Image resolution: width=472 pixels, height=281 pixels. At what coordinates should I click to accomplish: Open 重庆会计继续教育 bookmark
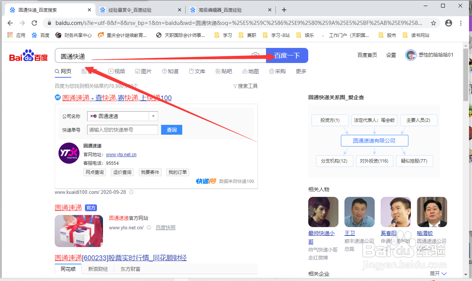pos(123,35)
